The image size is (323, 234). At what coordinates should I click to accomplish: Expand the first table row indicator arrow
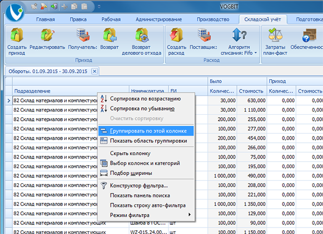point(8,100)
